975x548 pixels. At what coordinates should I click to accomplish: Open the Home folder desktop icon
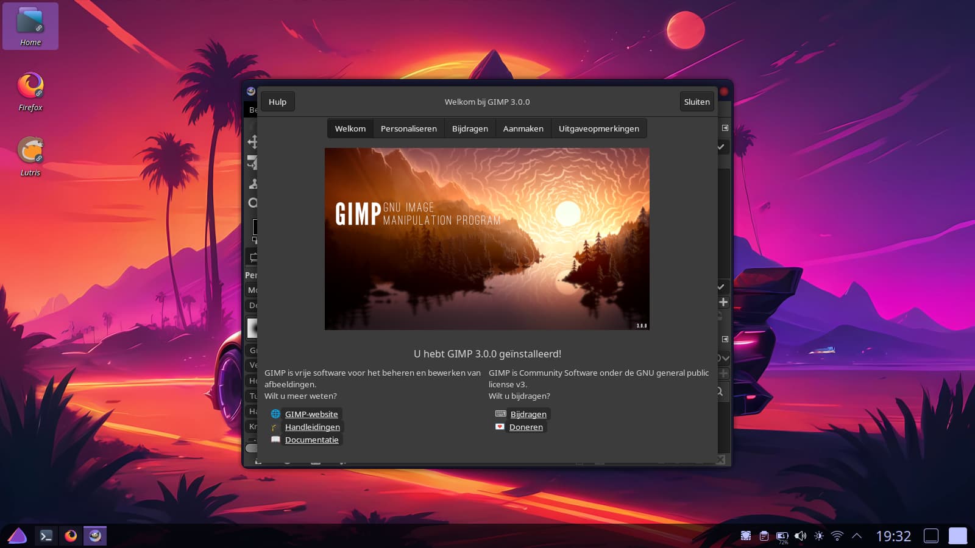(30, 26)
